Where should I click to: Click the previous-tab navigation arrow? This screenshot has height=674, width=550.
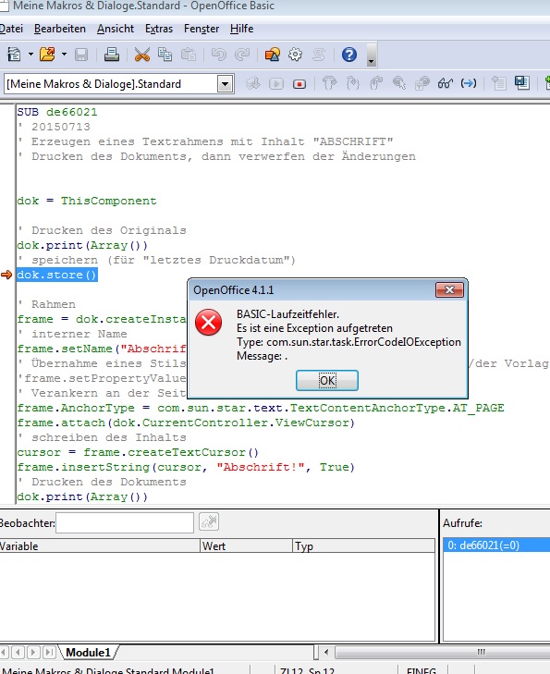tap(18, 653)
